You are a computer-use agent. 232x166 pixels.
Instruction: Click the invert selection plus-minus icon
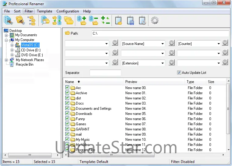coord(105,20)
